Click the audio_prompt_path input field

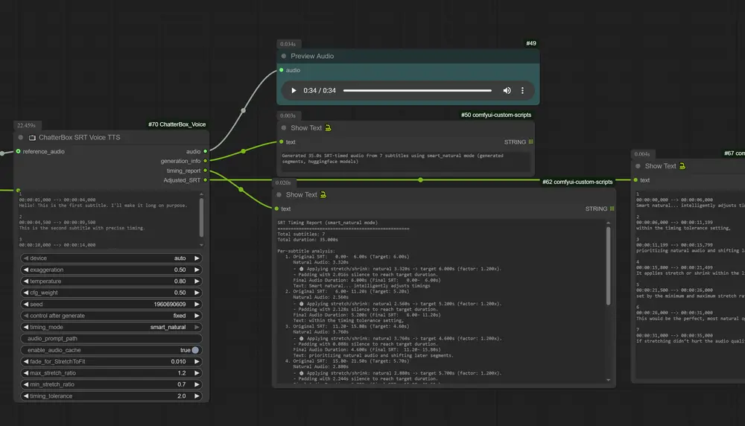tap(112, 339)
